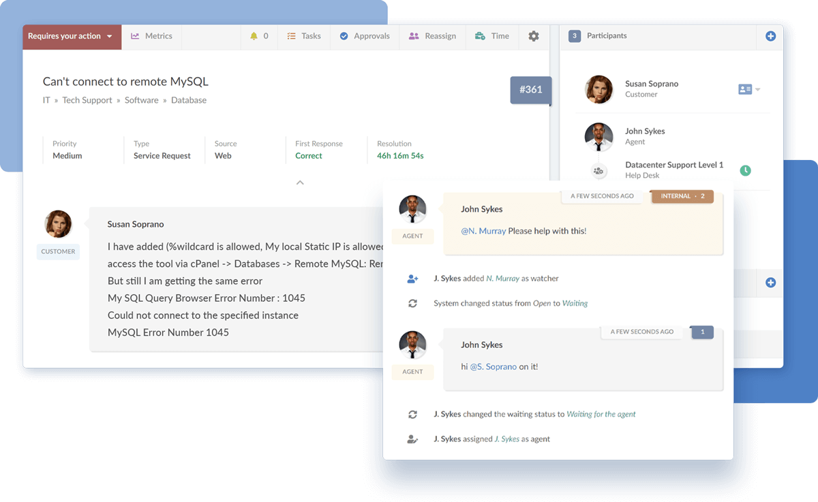Viewport: 818px width, 502px height.
Task: Click the lower blue plus icon in right panel
Action: pos(770,282)
